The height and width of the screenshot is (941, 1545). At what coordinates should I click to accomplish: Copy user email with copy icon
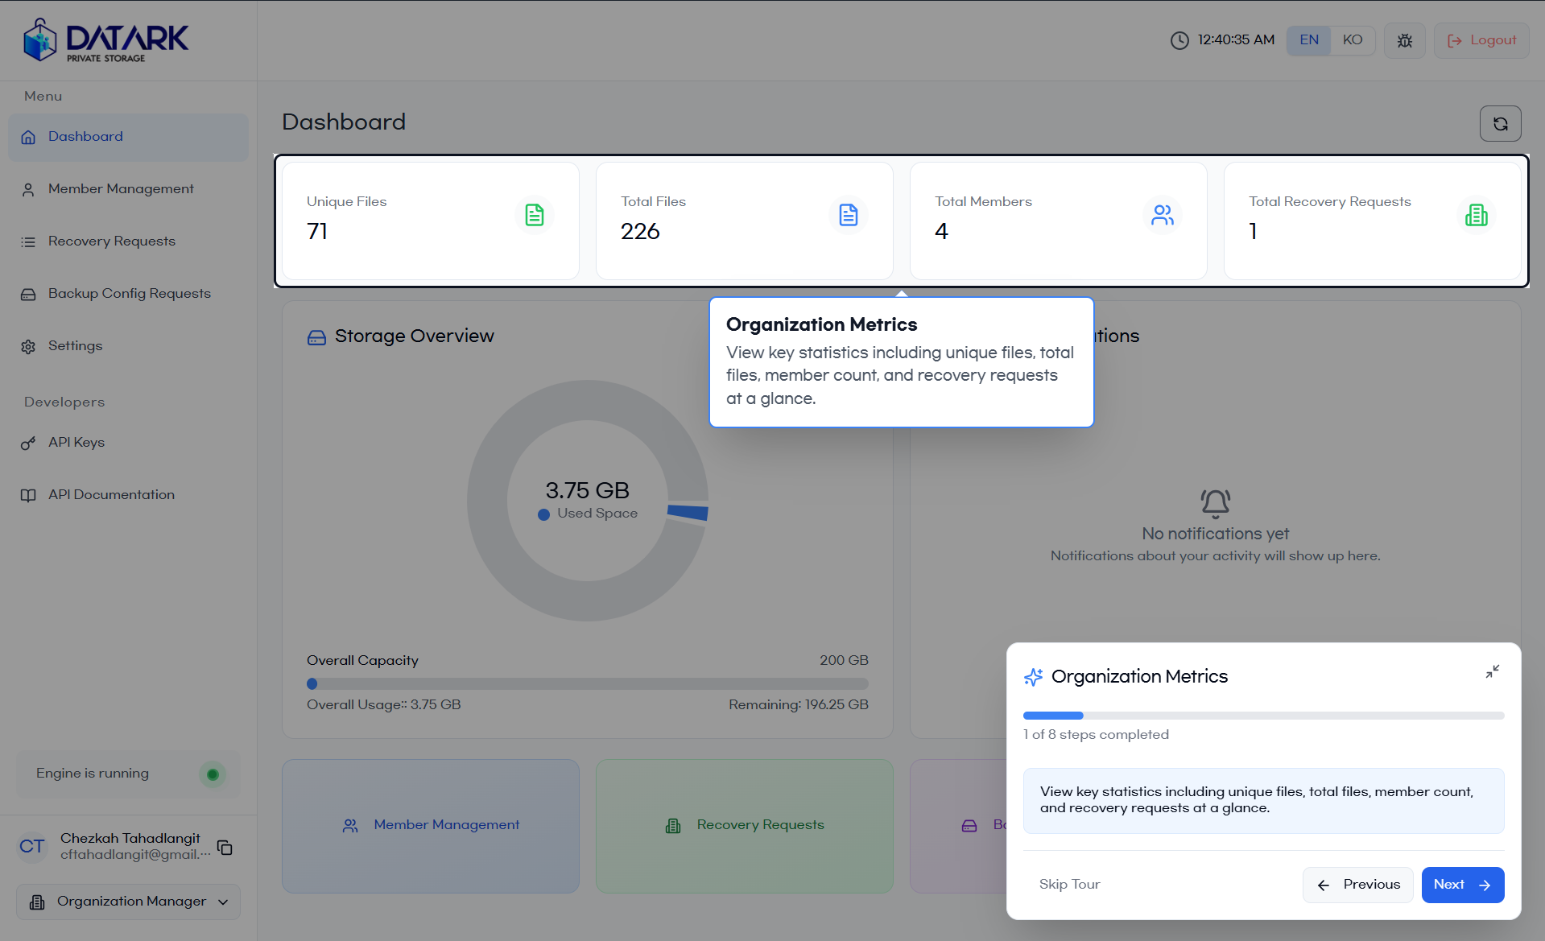225,848
